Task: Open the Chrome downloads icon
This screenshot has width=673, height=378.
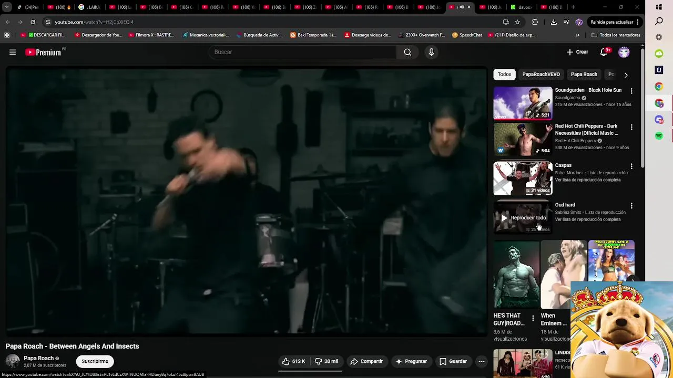Action: [554, 22]
